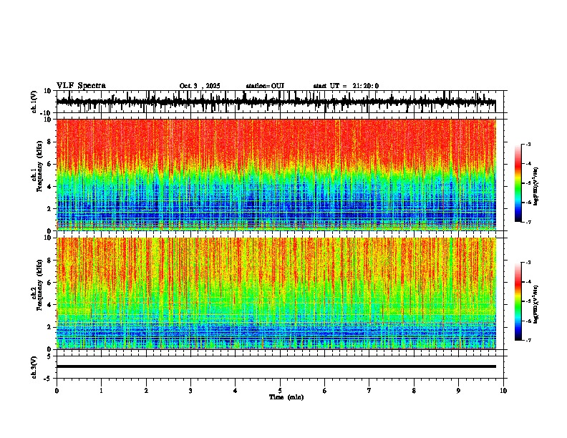Click tick label 3 on the time axis

pos(190,391)
